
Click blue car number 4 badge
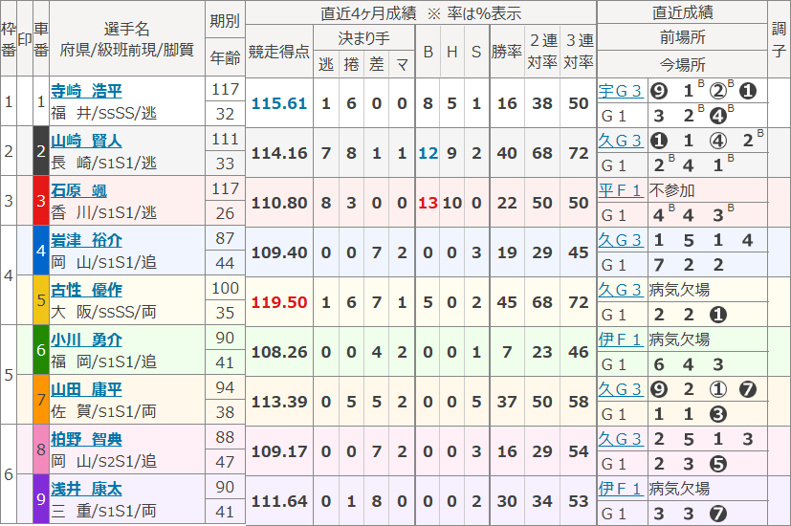(x=41, y=251)
